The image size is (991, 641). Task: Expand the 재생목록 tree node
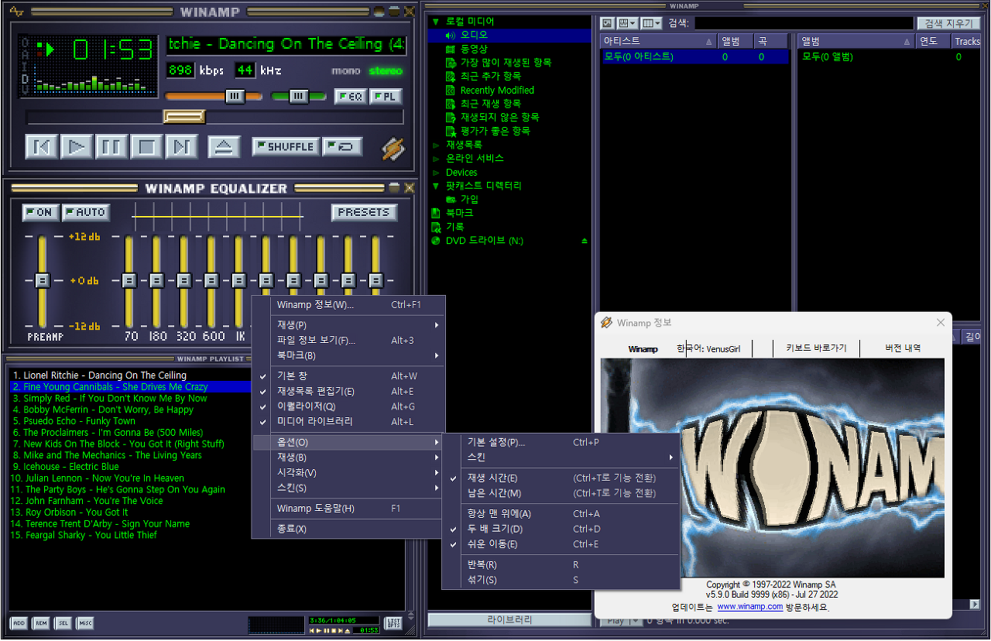[x=436, y=145]
